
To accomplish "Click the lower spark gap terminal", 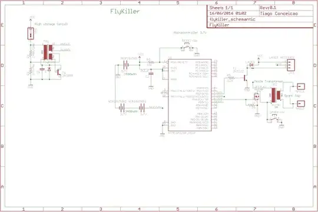I will [301, 104].
